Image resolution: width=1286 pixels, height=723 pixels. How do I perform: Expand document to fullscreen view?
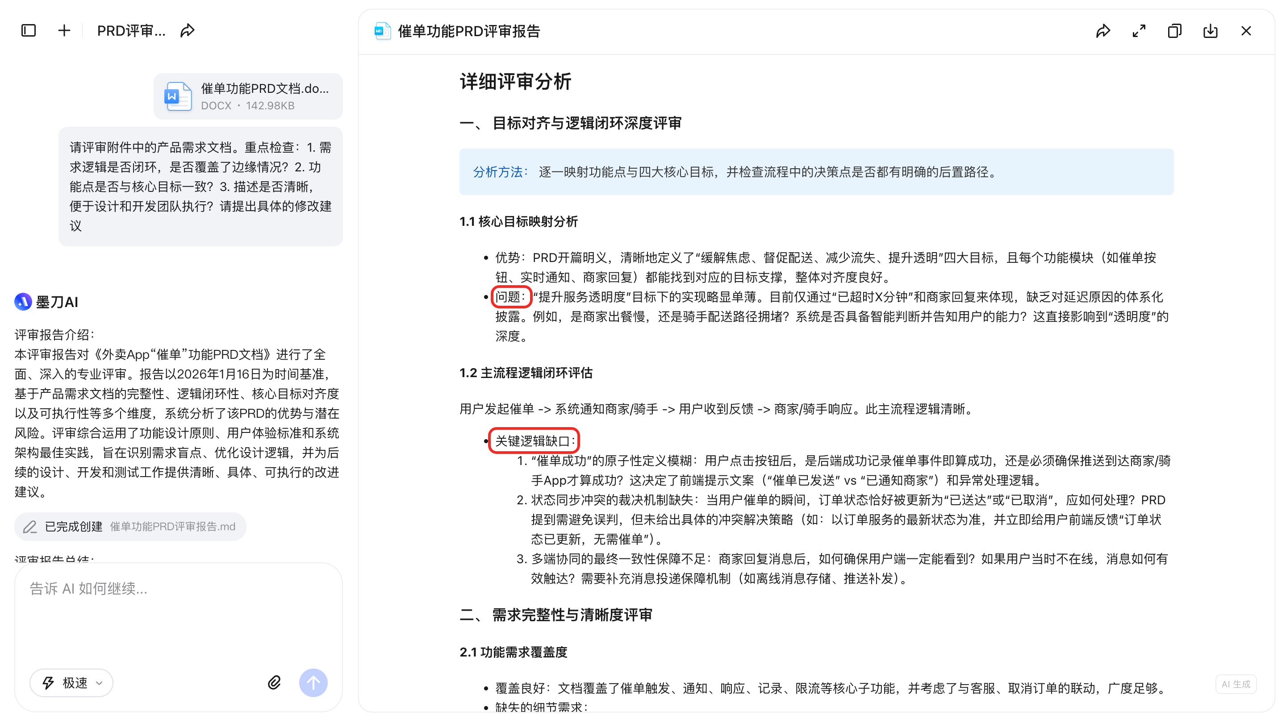click(x=1139, y=31)
